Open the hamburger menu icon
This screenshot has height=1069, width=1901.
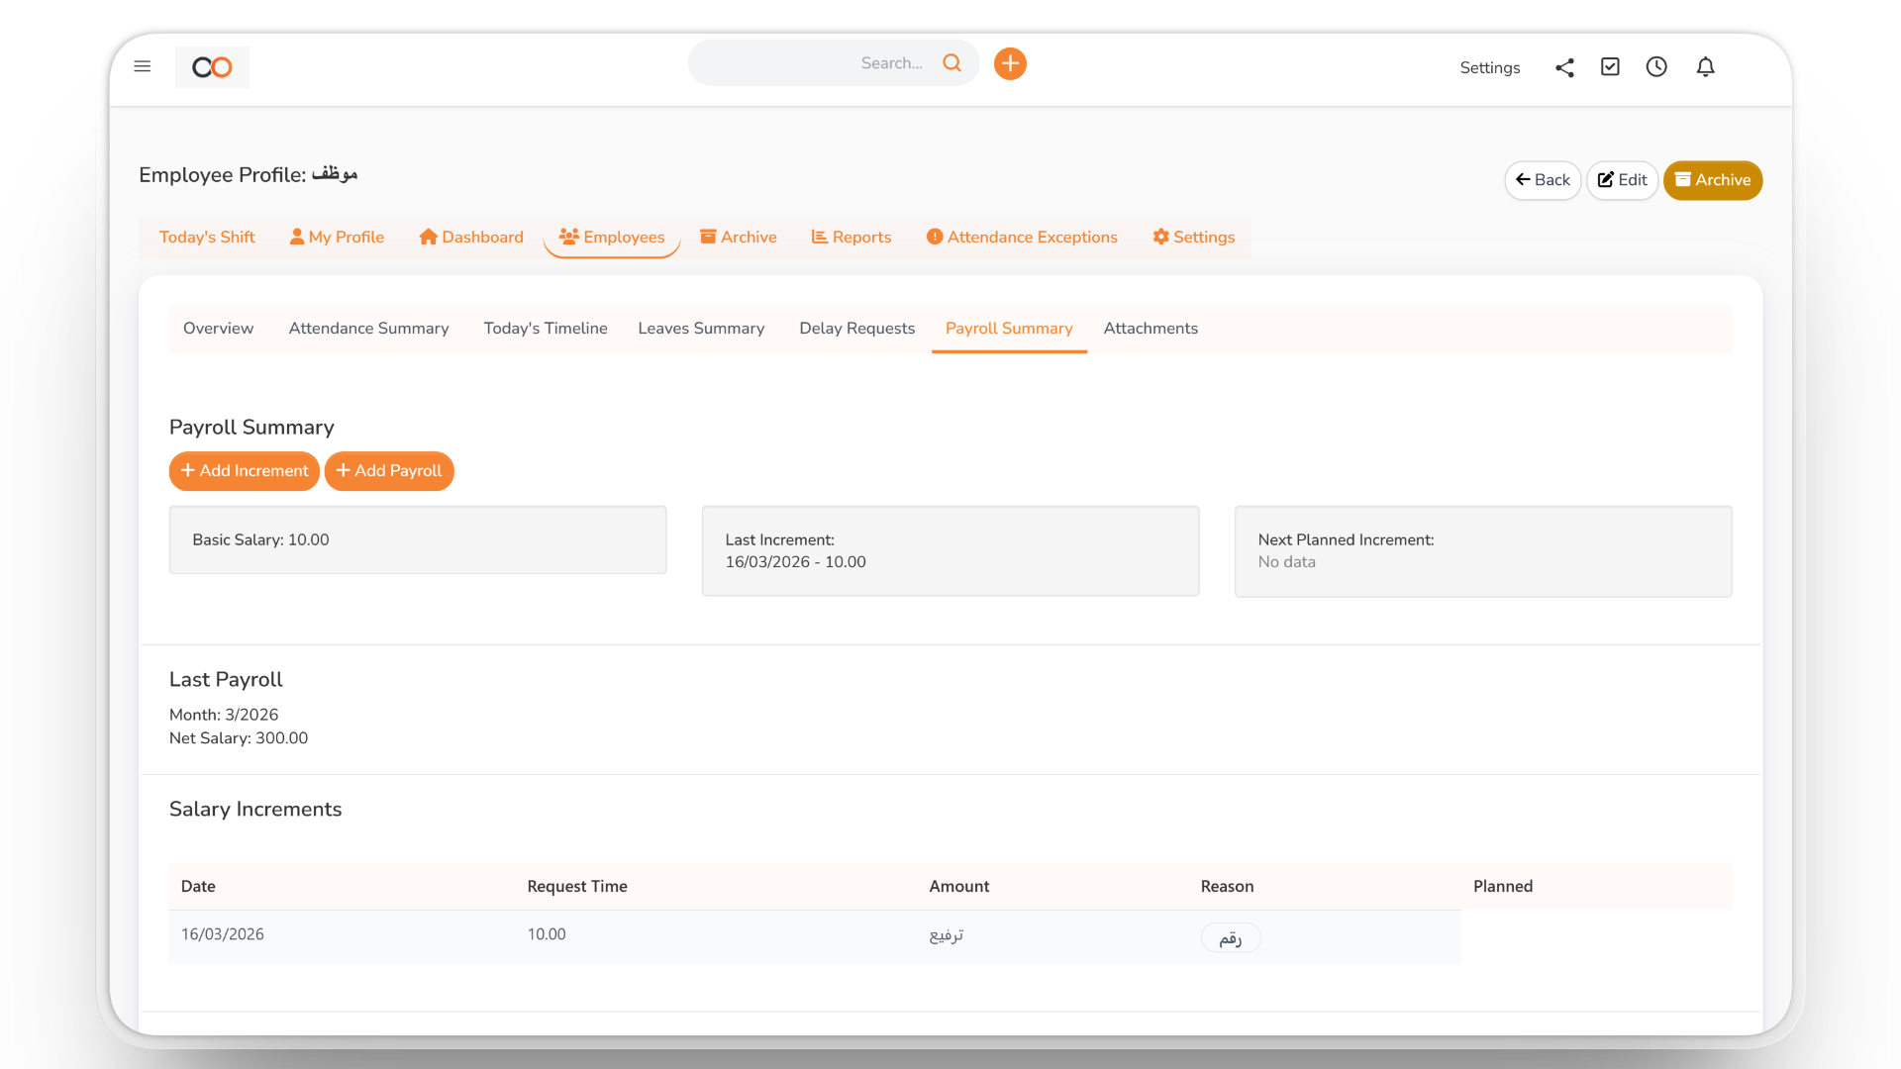pos(143,65)
